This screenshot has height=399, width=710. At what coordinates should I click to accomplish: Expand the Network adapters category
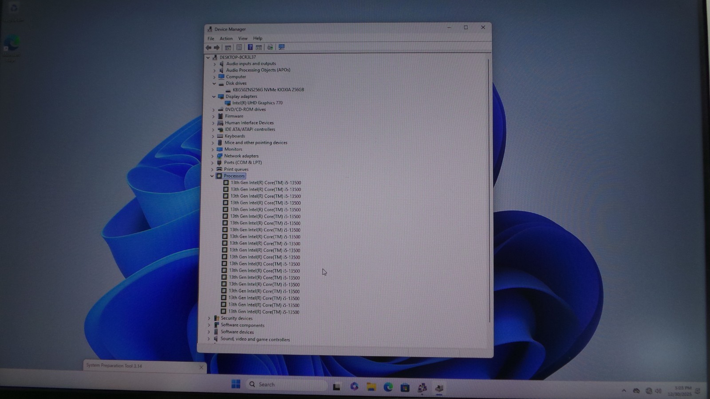[213, 156]
